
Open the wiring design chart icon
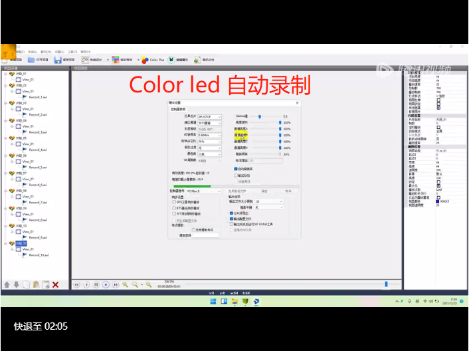(x=85, y=60)
